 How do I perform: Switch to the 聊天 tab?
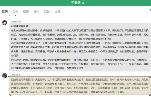click(5, 12)
